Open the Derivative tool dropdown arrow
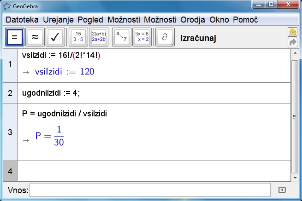This screenshot has width=302, height=201. tap(172, 44)
